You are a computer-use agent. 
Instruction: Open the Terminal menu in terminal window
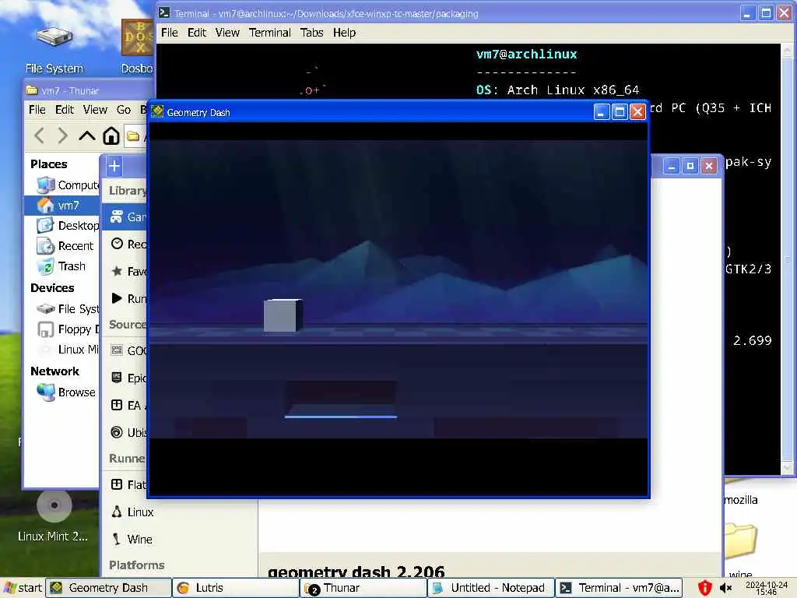click(x=270, y=33)
